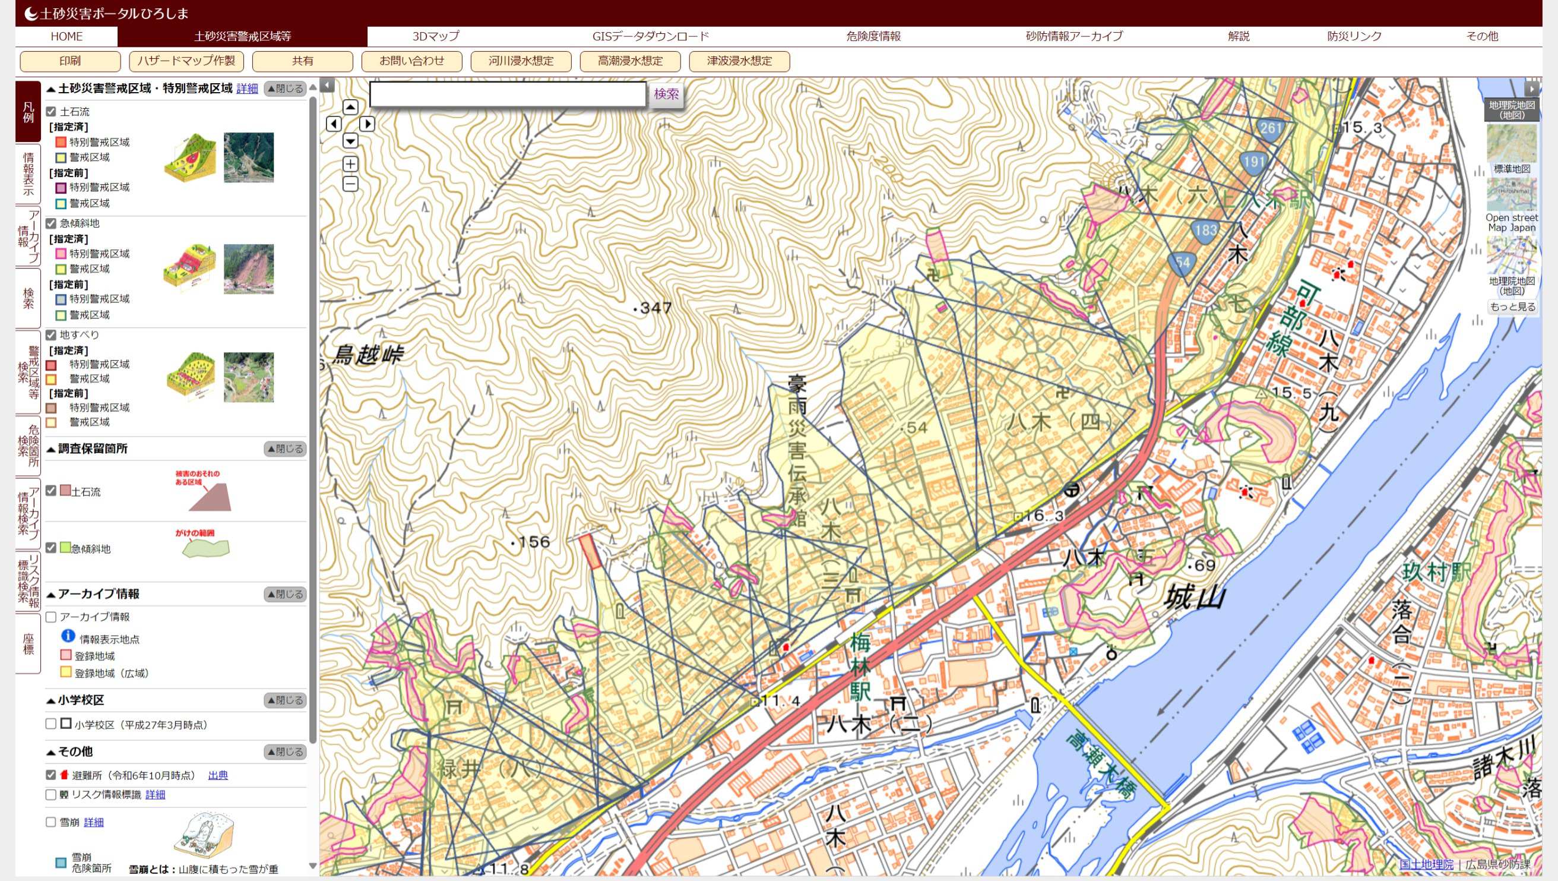Click the 調査保留箇所 section header triangle
This screenshot has height=881, width=1558.
pyautogui.click(x=52, y=450)
